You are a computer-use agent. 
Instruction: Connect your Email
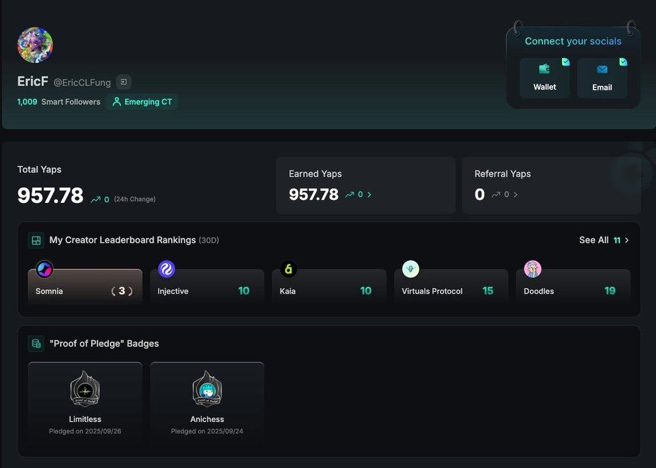tap(602, 78)
